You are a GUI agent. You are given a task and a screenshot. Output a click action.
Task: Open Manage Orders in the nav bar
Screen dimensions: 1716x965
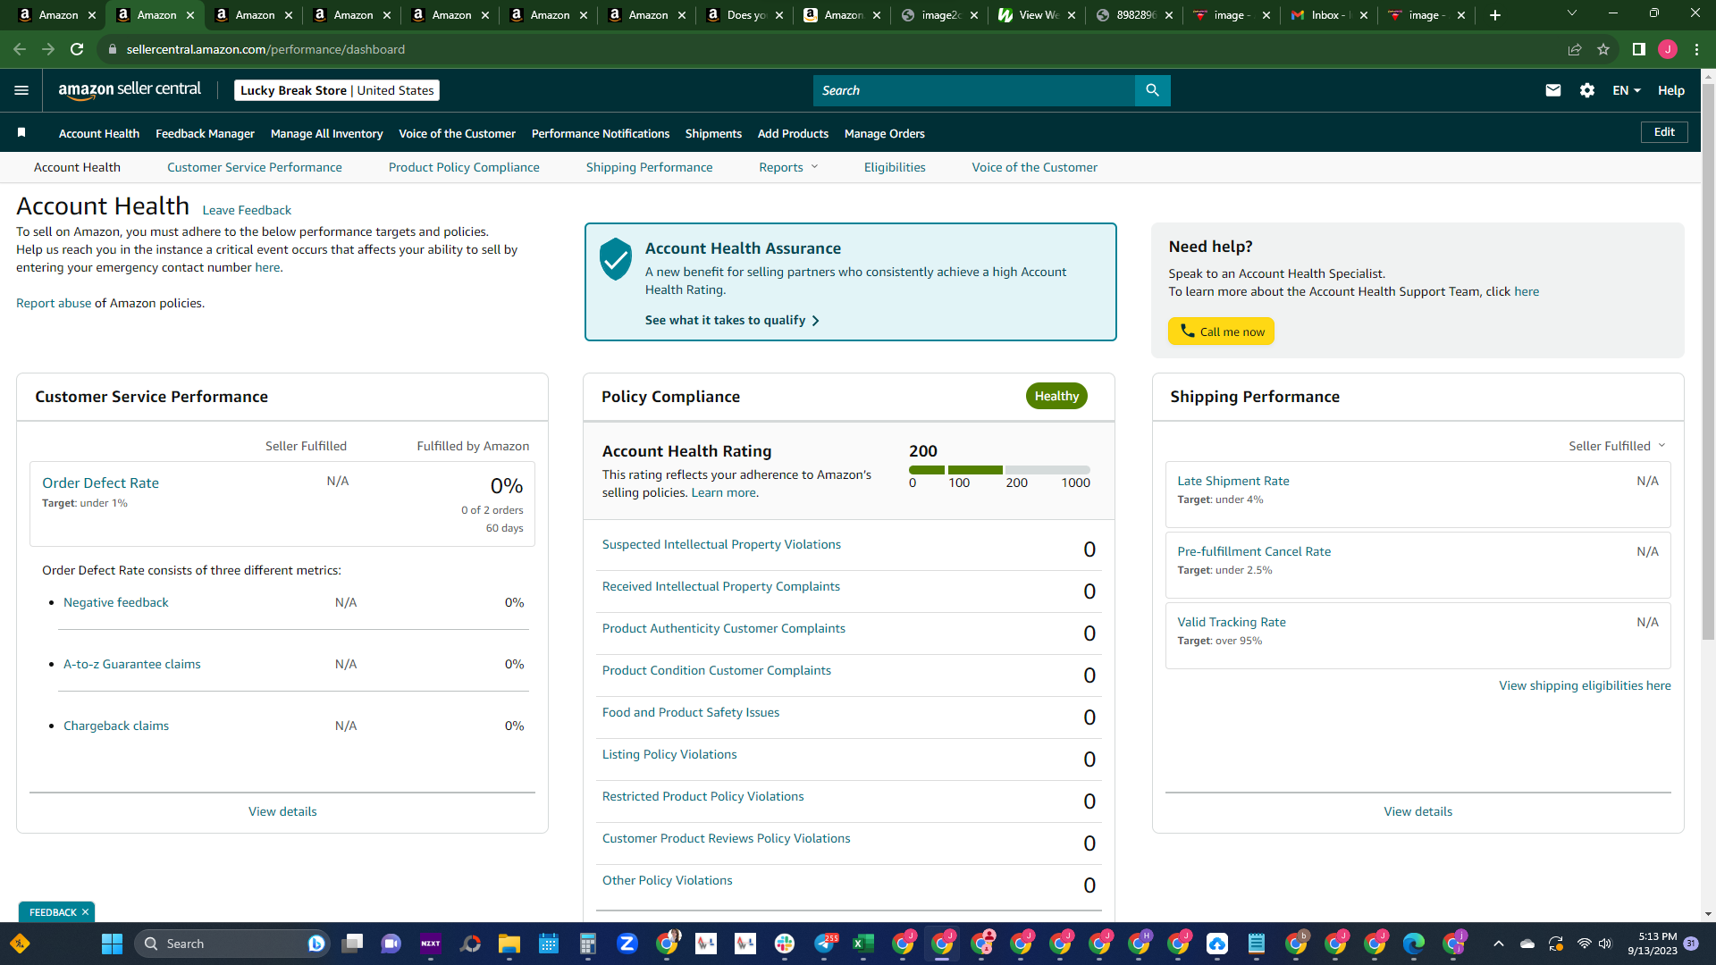(x=885, y=133)
